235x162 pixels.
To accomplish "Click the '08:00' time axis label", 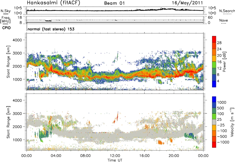I will point(85,156).
